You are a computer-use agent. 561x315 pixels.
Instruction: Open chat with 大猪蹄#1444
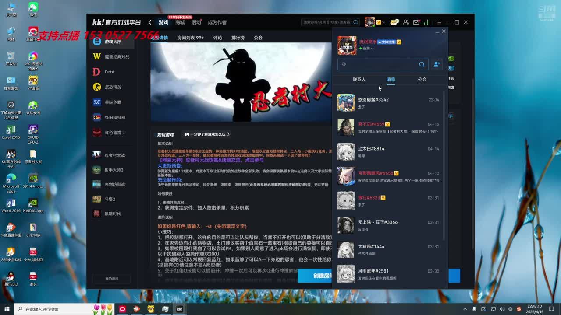click(388, 250)
